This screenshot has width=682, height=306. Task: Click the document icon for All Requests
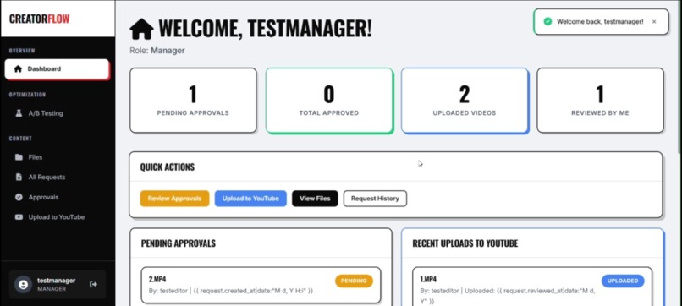coord(19,177)
